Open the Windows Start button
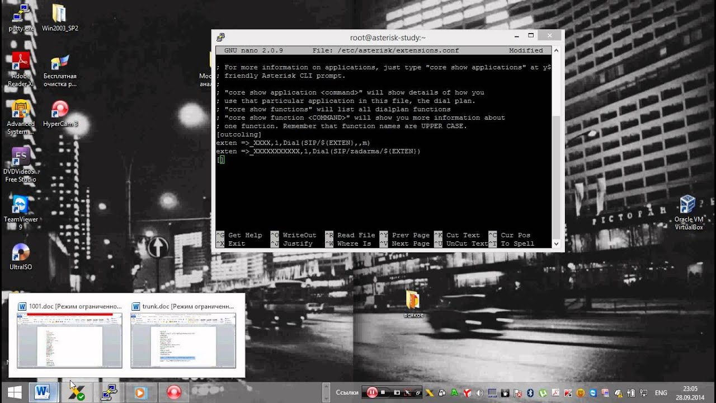This screenshot has height=403, width=716. (x=15, y=392)
